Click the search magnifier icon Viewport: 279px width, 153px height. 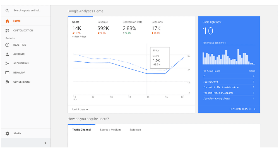coord(7,11)
